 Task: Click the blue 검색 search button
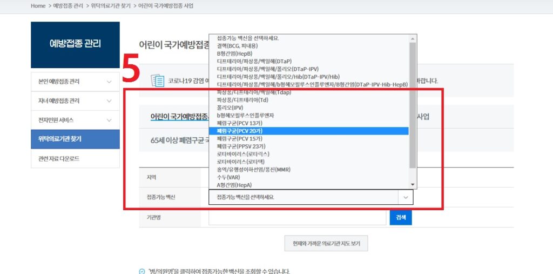click(401, 217)
